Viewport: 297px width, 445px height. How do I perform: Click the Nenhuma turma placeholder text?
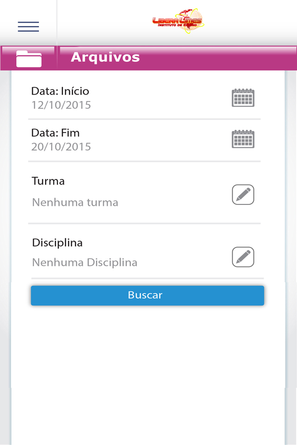pos(75,203)
